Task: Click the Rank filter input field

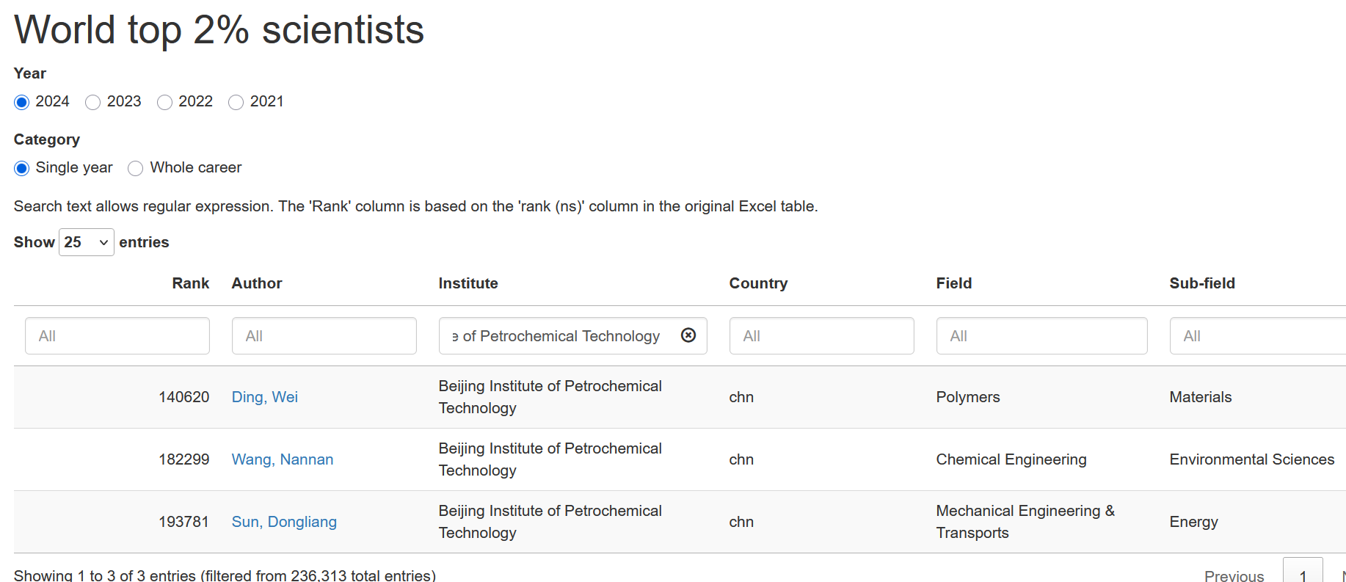Action: [117, 336]
